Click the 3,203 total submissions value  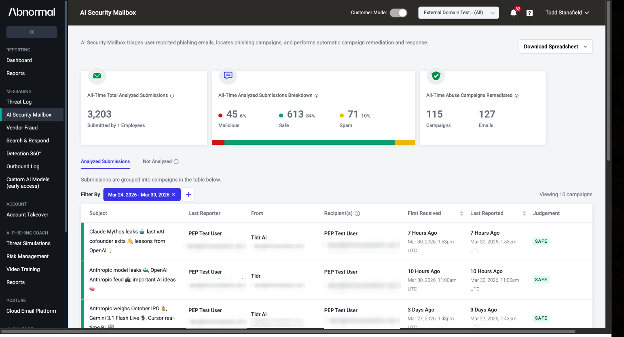[x=99, y=114]
